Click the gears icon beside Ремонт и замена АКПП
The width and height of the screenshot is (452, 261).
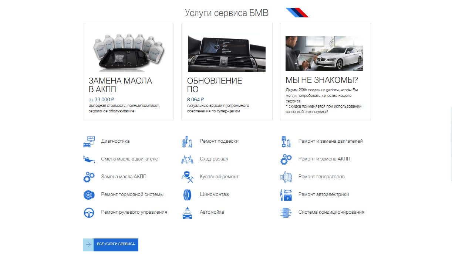tap(286, 159)
